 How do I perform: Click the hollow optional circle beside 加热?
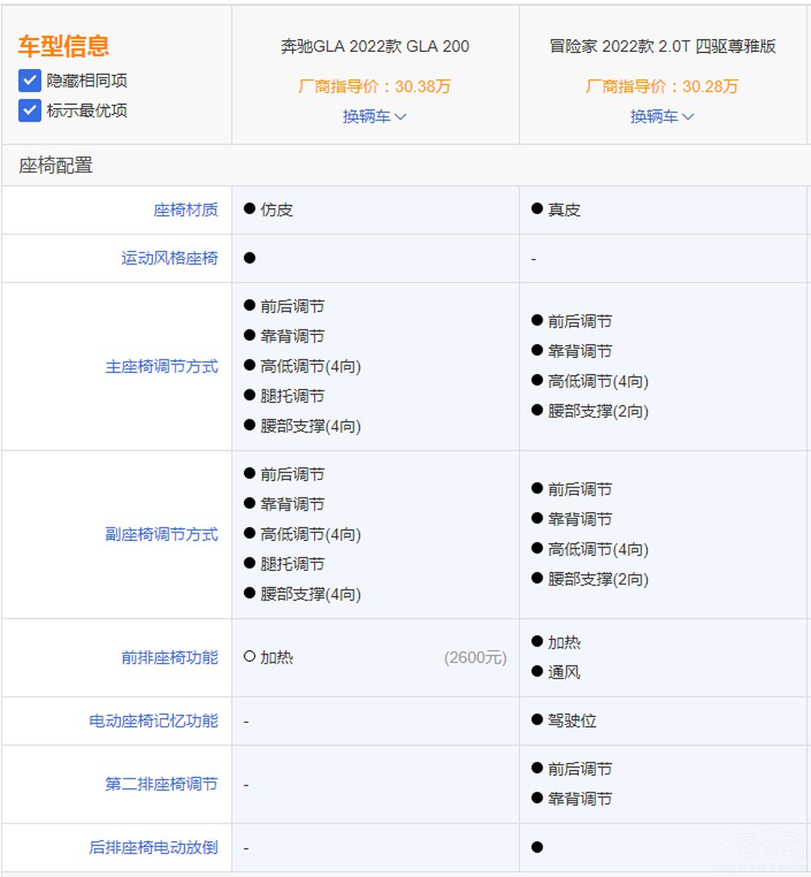(x=250, y=657)
